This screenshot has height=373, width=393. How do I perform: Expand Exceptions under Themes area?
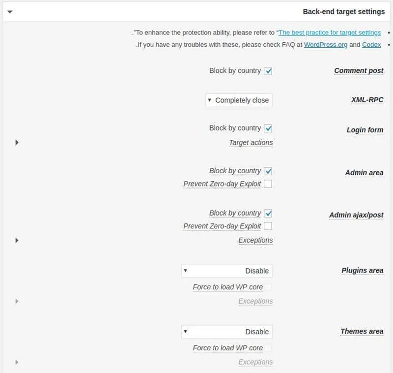[17, 362]
